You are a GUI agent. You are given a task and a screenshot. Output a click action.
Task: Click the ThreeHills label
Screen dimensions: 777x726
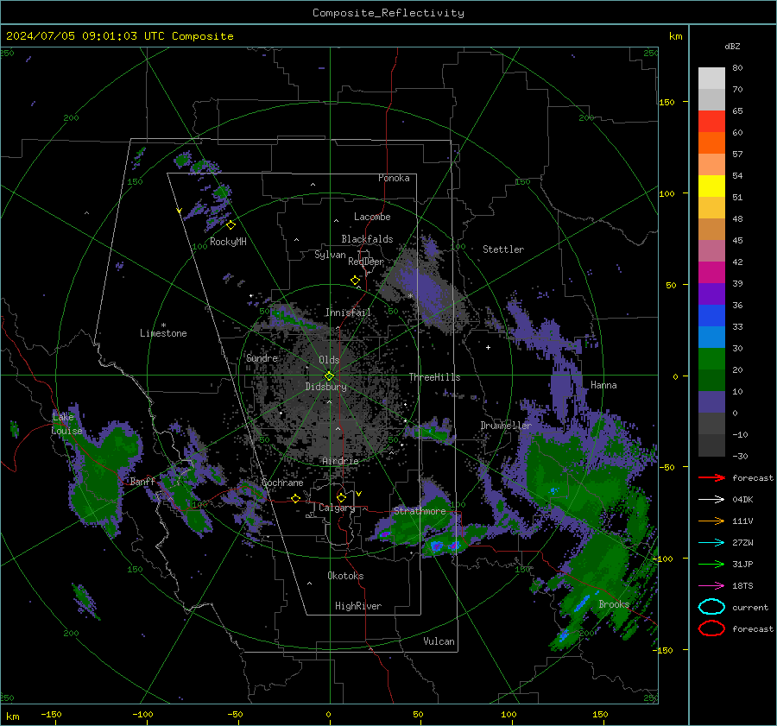click(434, 377)
